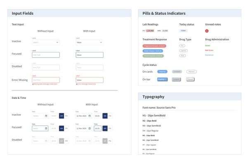This screenshot has width=250, height=164.
Task: Click the red unread notes badge
Action: 207,31
